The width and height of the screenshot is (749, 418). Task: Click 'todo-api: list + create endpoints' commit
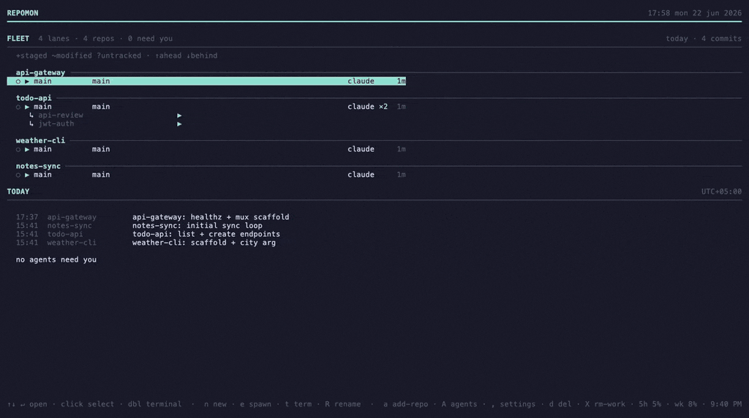pos(206,235)
